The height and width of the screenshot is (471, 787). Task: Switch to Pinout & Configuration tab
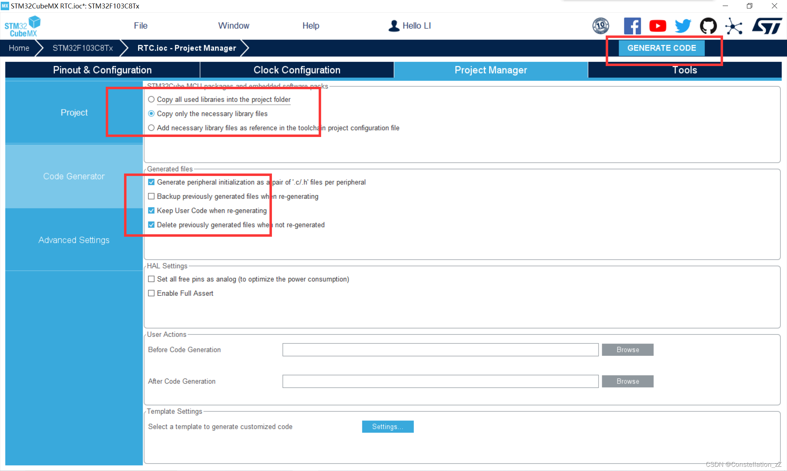102,70
